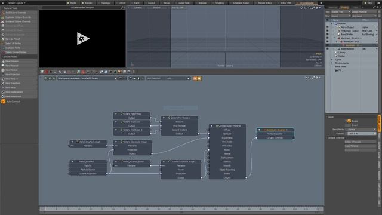This screenshot has height=215, width=382.
Task: Collapse the Octane Mix Texture node
Action: 164,118
